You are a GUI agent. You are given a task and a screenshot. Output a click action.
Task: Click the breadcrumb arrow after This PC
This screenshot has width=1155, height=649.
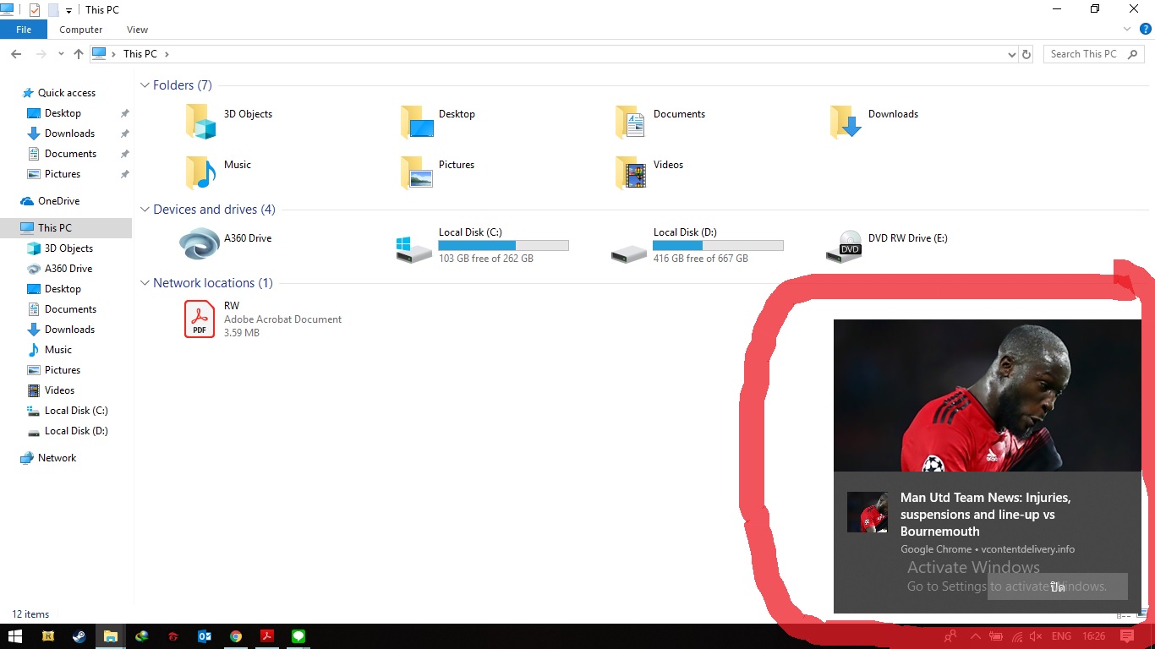click(x=167, y=54)
